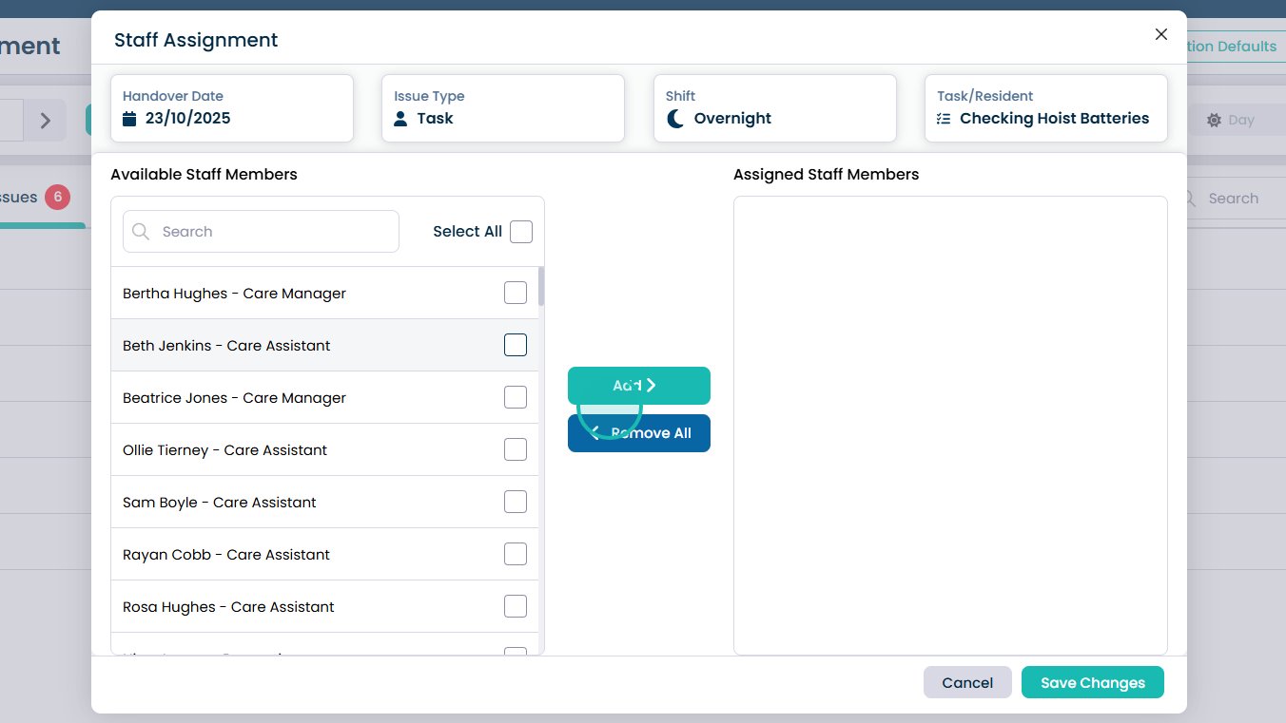Image resolution: width=1286 pixels, height=723 pixels.
Task: Toggle the Beatrice Jones checkbox
Action: click(515, 397)
